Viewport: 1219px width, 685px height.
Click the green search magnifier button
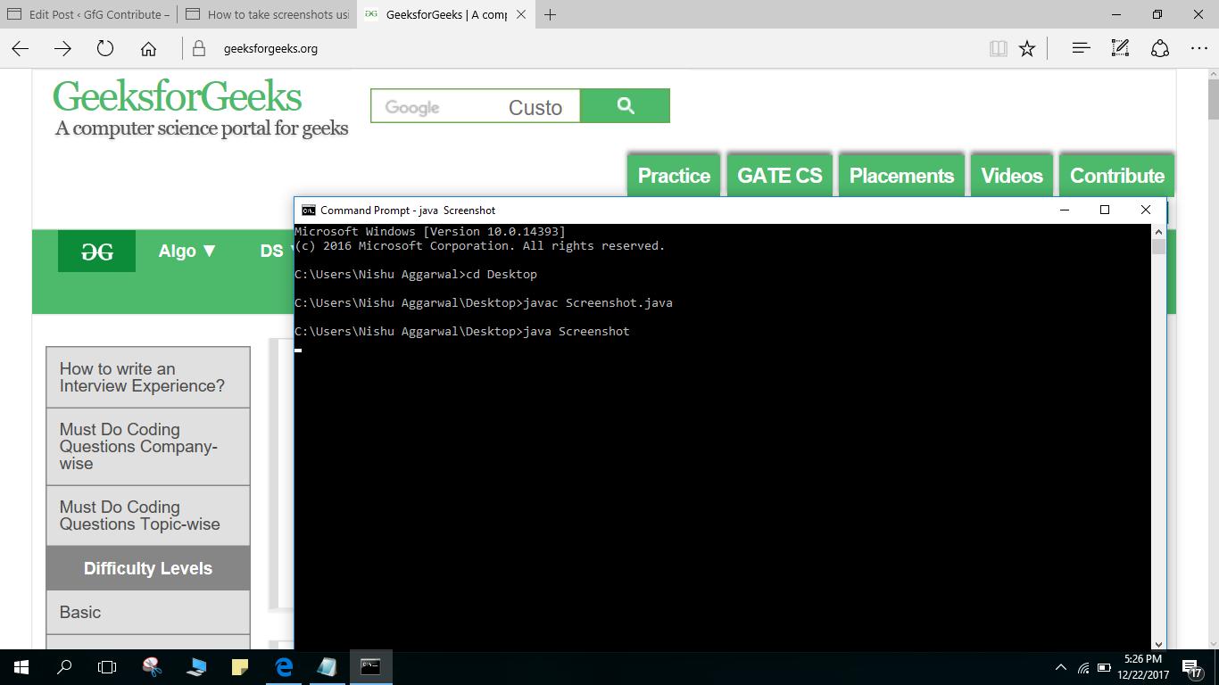(625, 105)
